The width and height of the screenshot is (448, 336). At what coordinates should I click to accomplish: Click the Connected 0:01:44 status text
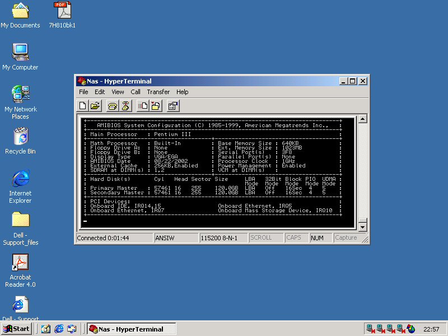coord(103,238)
